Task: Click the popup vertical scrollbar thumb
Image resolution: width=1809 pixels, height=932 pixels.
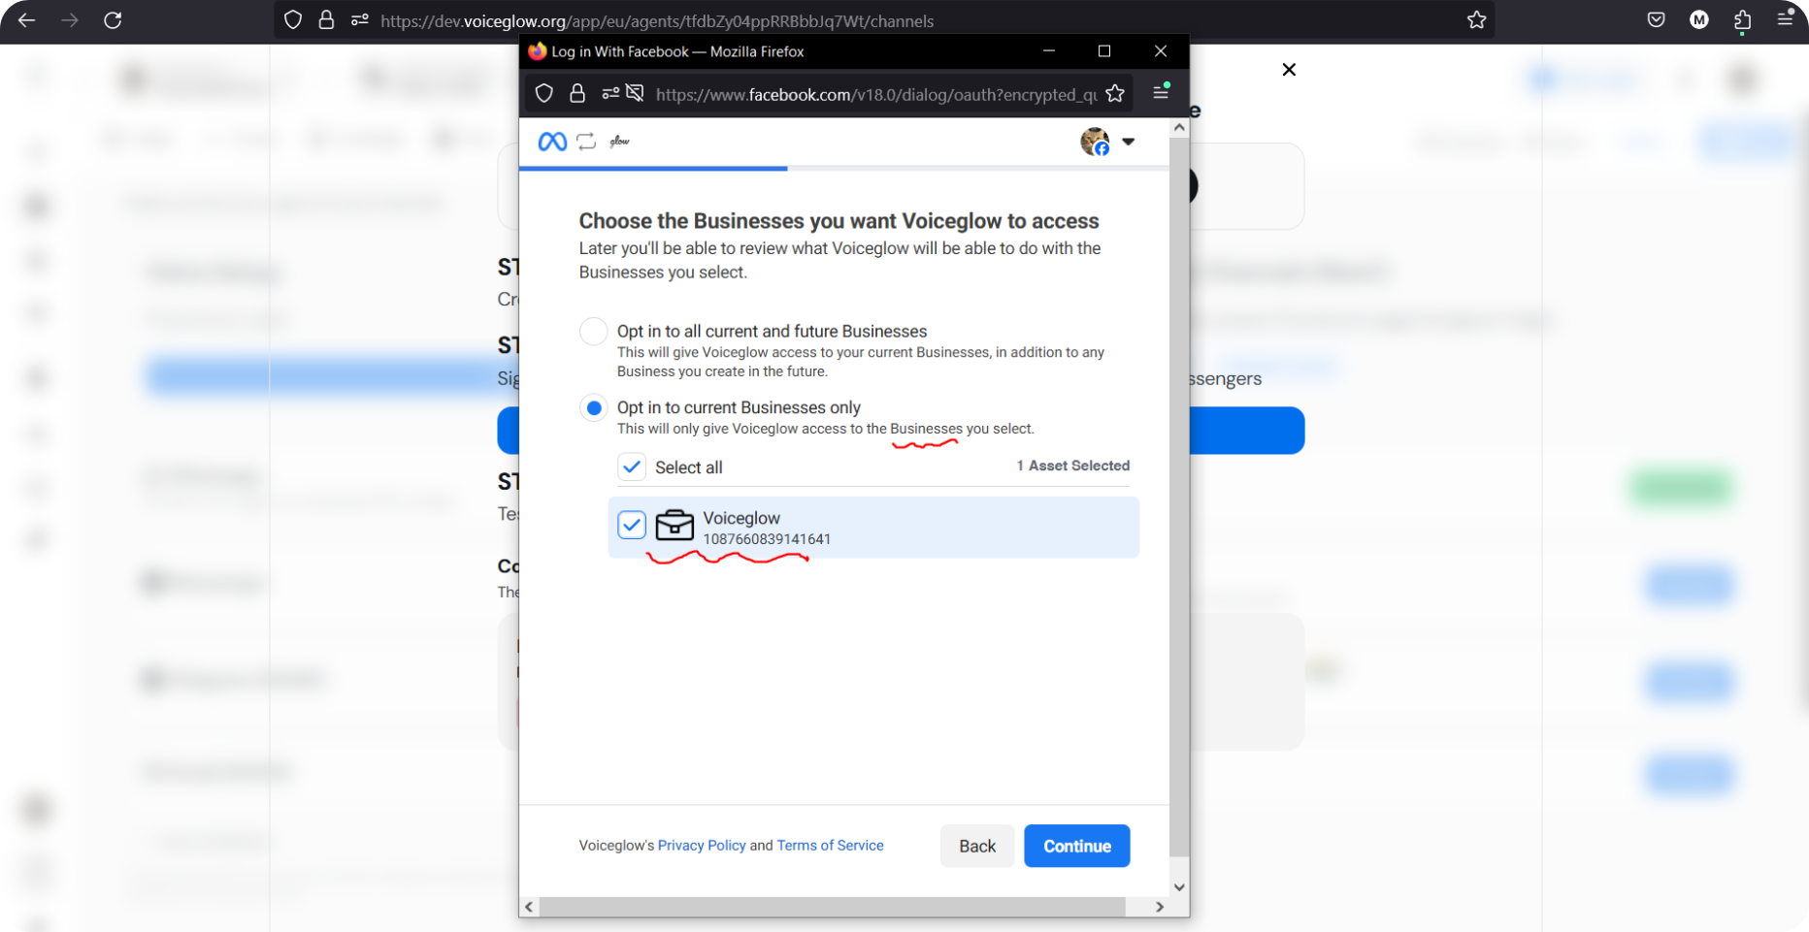Action: (x=1179, y=497)
